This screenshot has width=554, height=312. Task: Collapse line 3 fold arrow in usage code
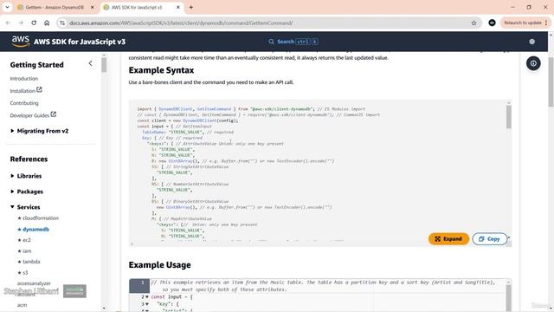click(x=147, y=304)
